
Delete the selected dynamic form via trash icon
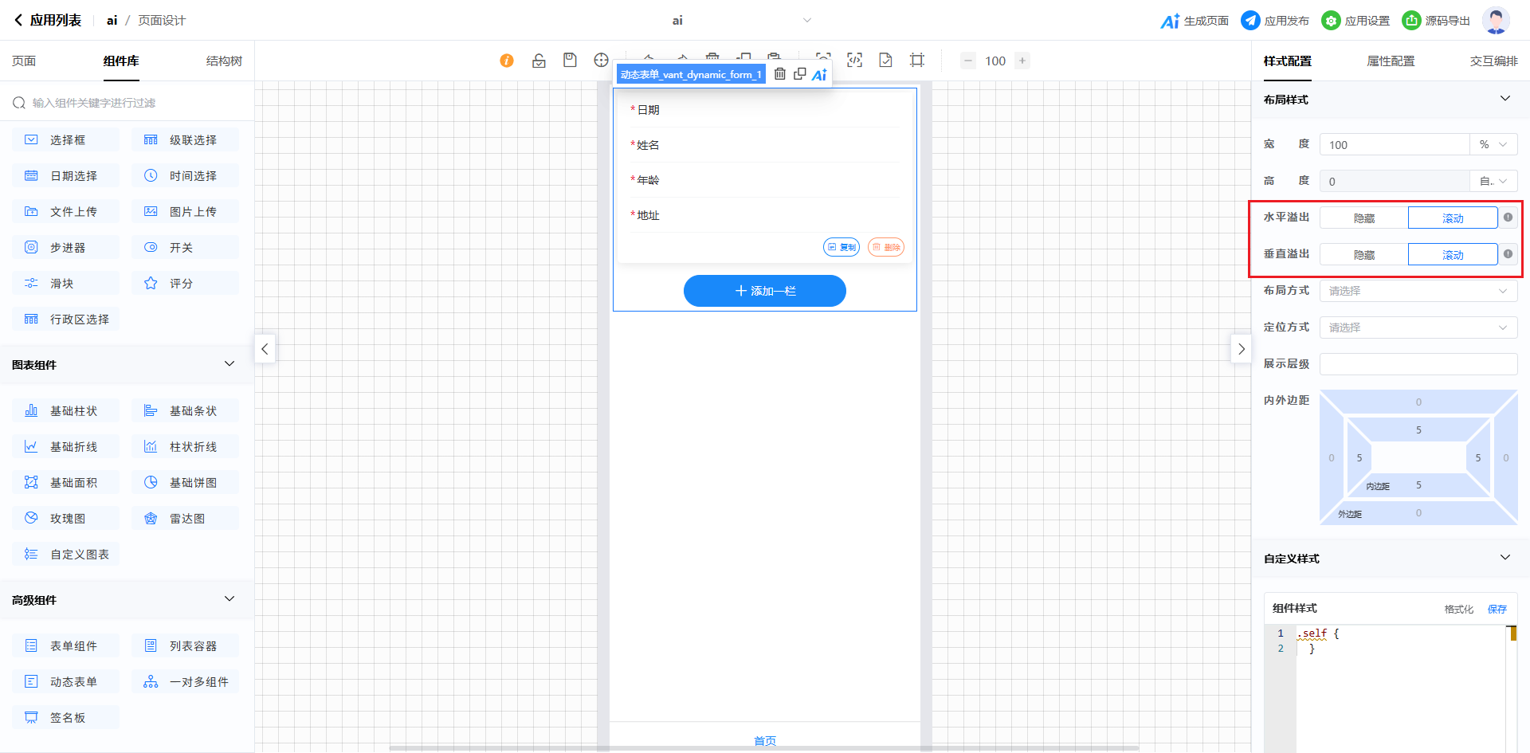[x=780, y=74]
